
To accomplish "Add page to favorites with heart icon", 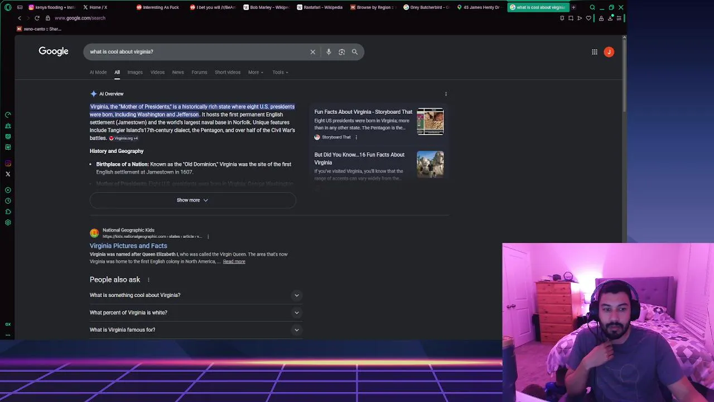I will pyautogui.click(x=588, y=18).
